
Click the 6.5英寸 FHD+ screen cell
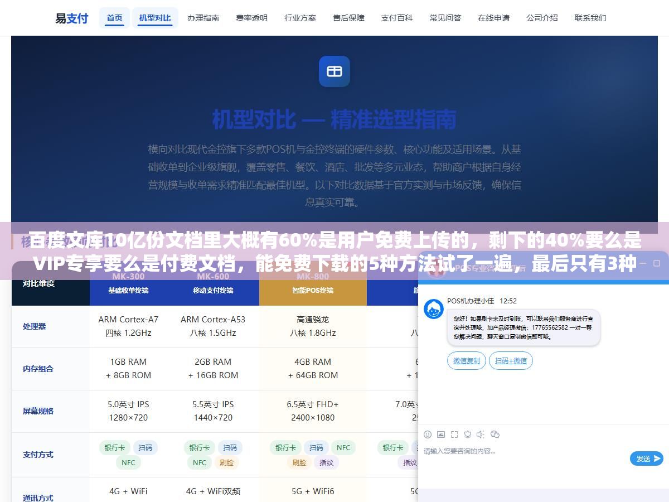[x=313, y=411]
